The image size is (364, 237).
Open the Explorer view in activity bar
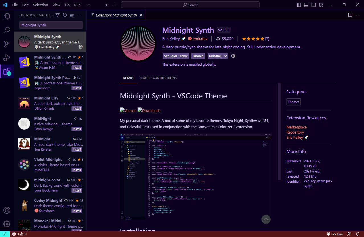(7, 17)
